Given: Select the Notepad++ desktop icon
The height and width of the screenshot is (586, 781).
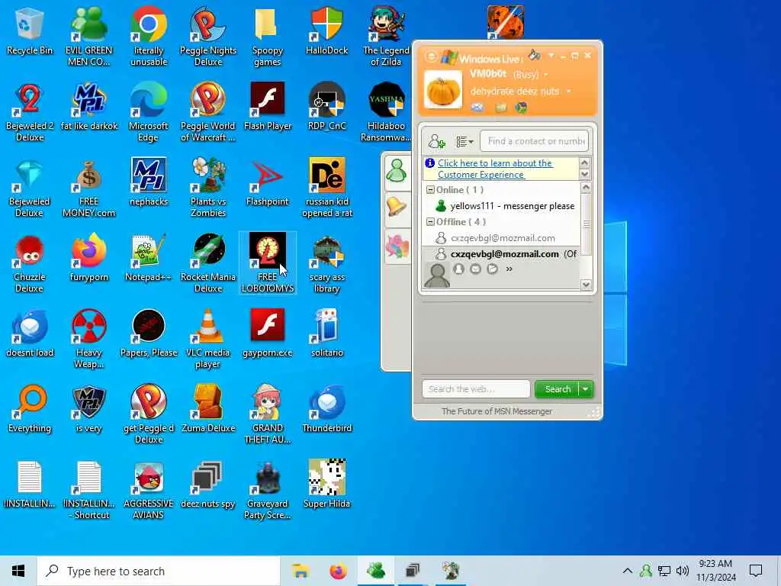Looking at the screenshot, I should 149,258.
